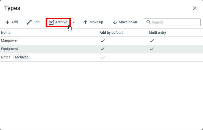The width and height of the screenshot is (203, 130).
Task: Toggle Manpower Multi entry checkmark
Action: click(152, 41)
